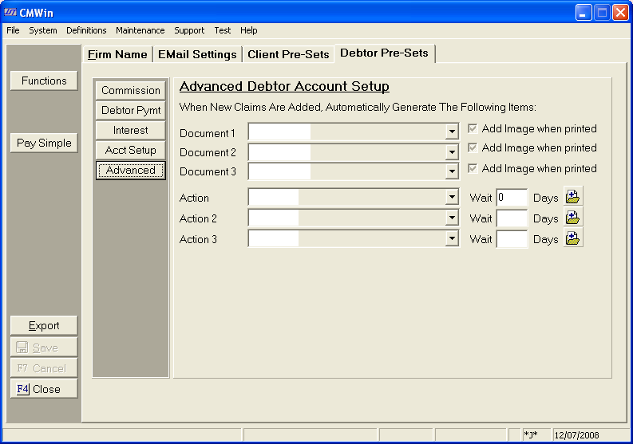Click the Wait days field for Action
Image resolution: width=633 pixels, height=444 pixels.
(x=511, y=198)
